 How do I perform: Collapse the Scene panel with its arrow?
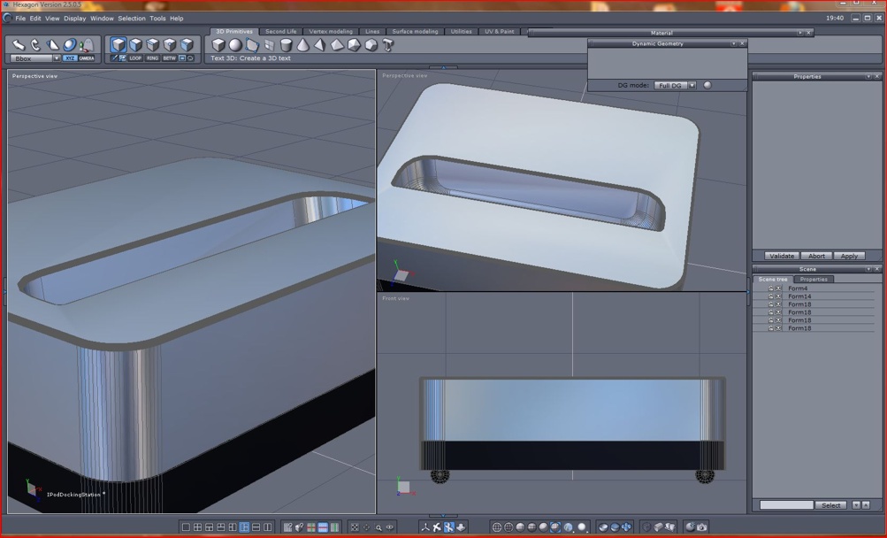point(868,269)
